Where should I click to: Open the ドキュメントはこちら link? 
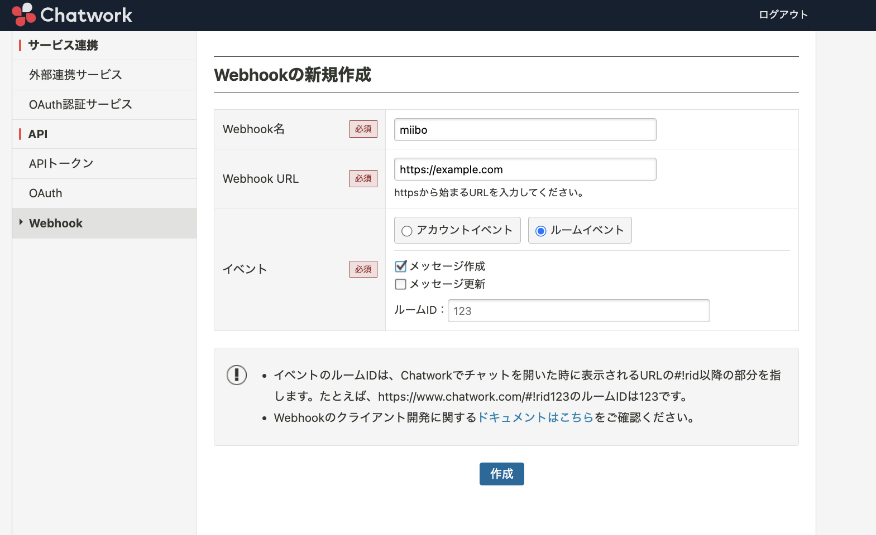pyautogui.click(x=535, y=417)
